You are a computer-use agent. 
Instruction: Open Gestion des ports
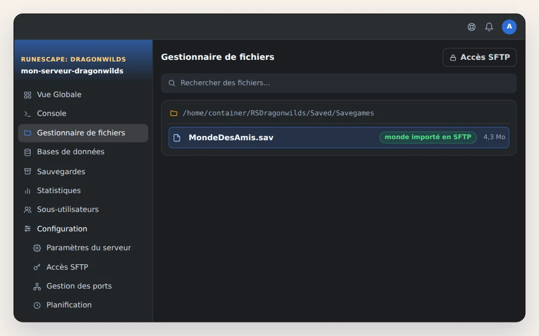(83, 286)
